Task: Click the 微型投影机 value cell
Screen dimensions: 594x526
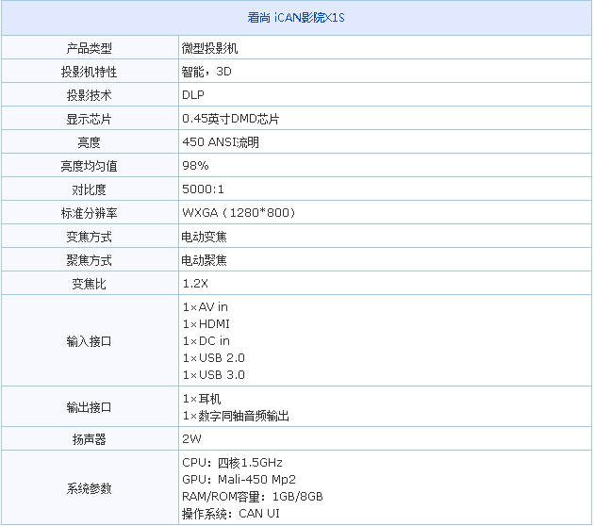Action: [209, 48]
